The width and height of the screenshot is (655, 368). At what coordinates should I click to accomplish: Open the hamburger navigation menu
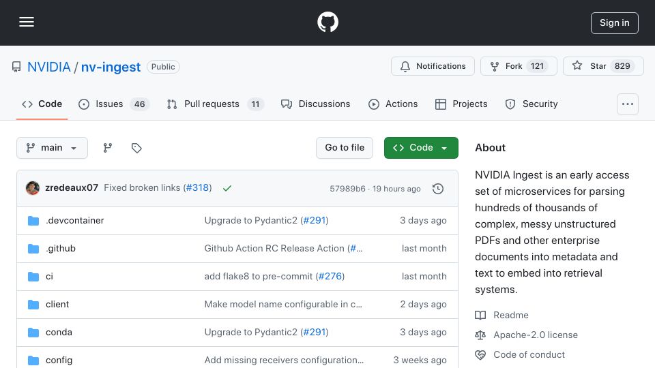(27, 22)
